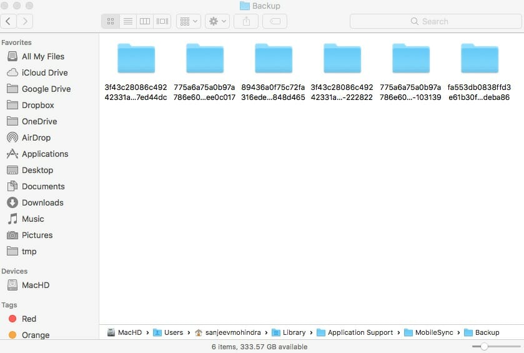
Task: Click MacHD in the path bar
Action: point(125,332)
